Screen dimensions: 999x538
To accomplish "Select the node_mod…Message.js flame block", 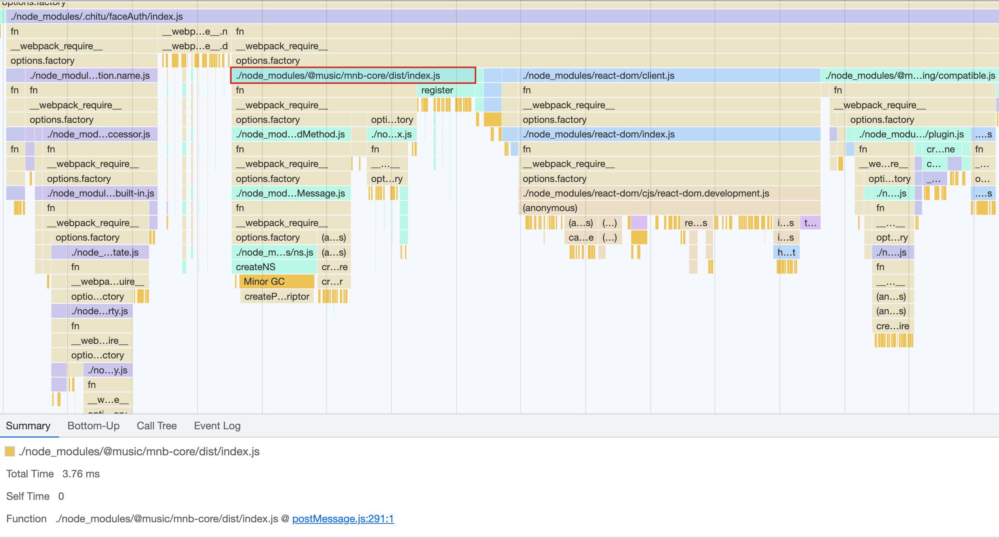I will point(290,193).
